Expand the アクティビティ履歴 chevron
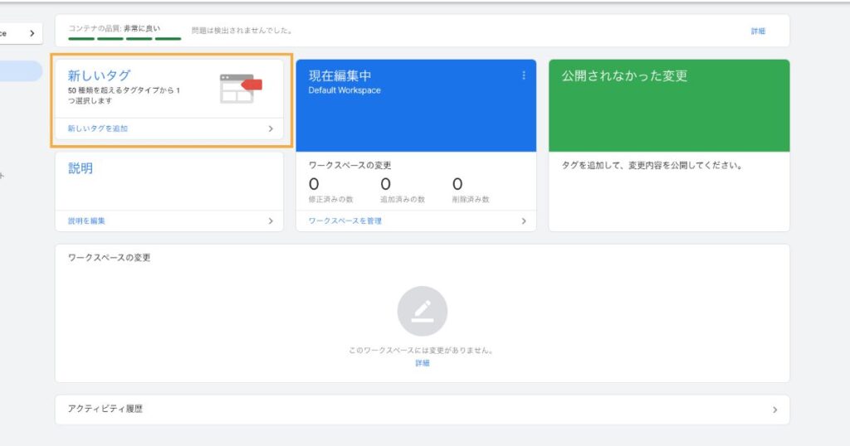 tap(774, 410)
